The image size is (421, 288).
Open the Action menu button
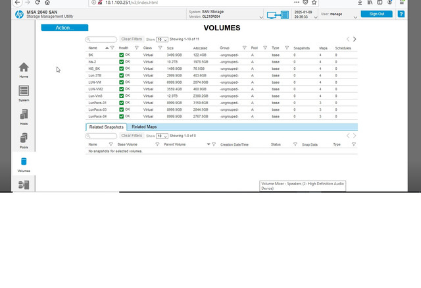pyautogui.click(x=64, y=28)
